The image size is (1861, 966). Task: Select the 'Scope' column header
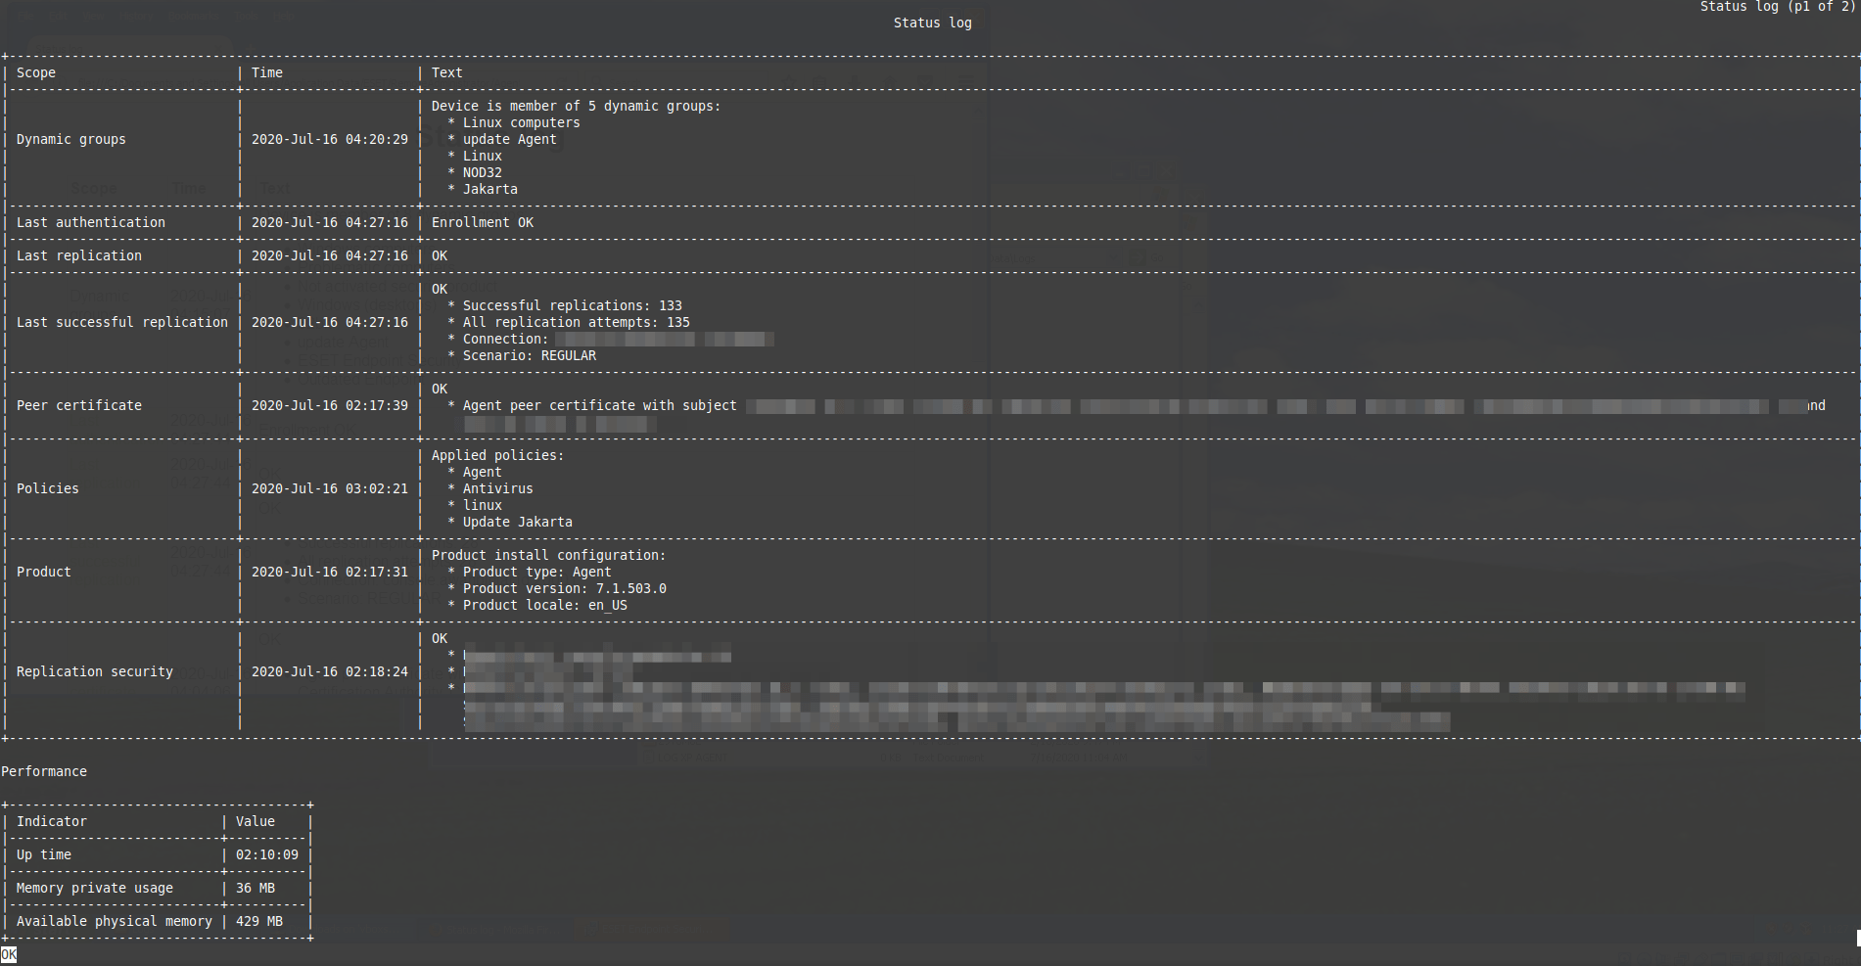pos(36,72)
